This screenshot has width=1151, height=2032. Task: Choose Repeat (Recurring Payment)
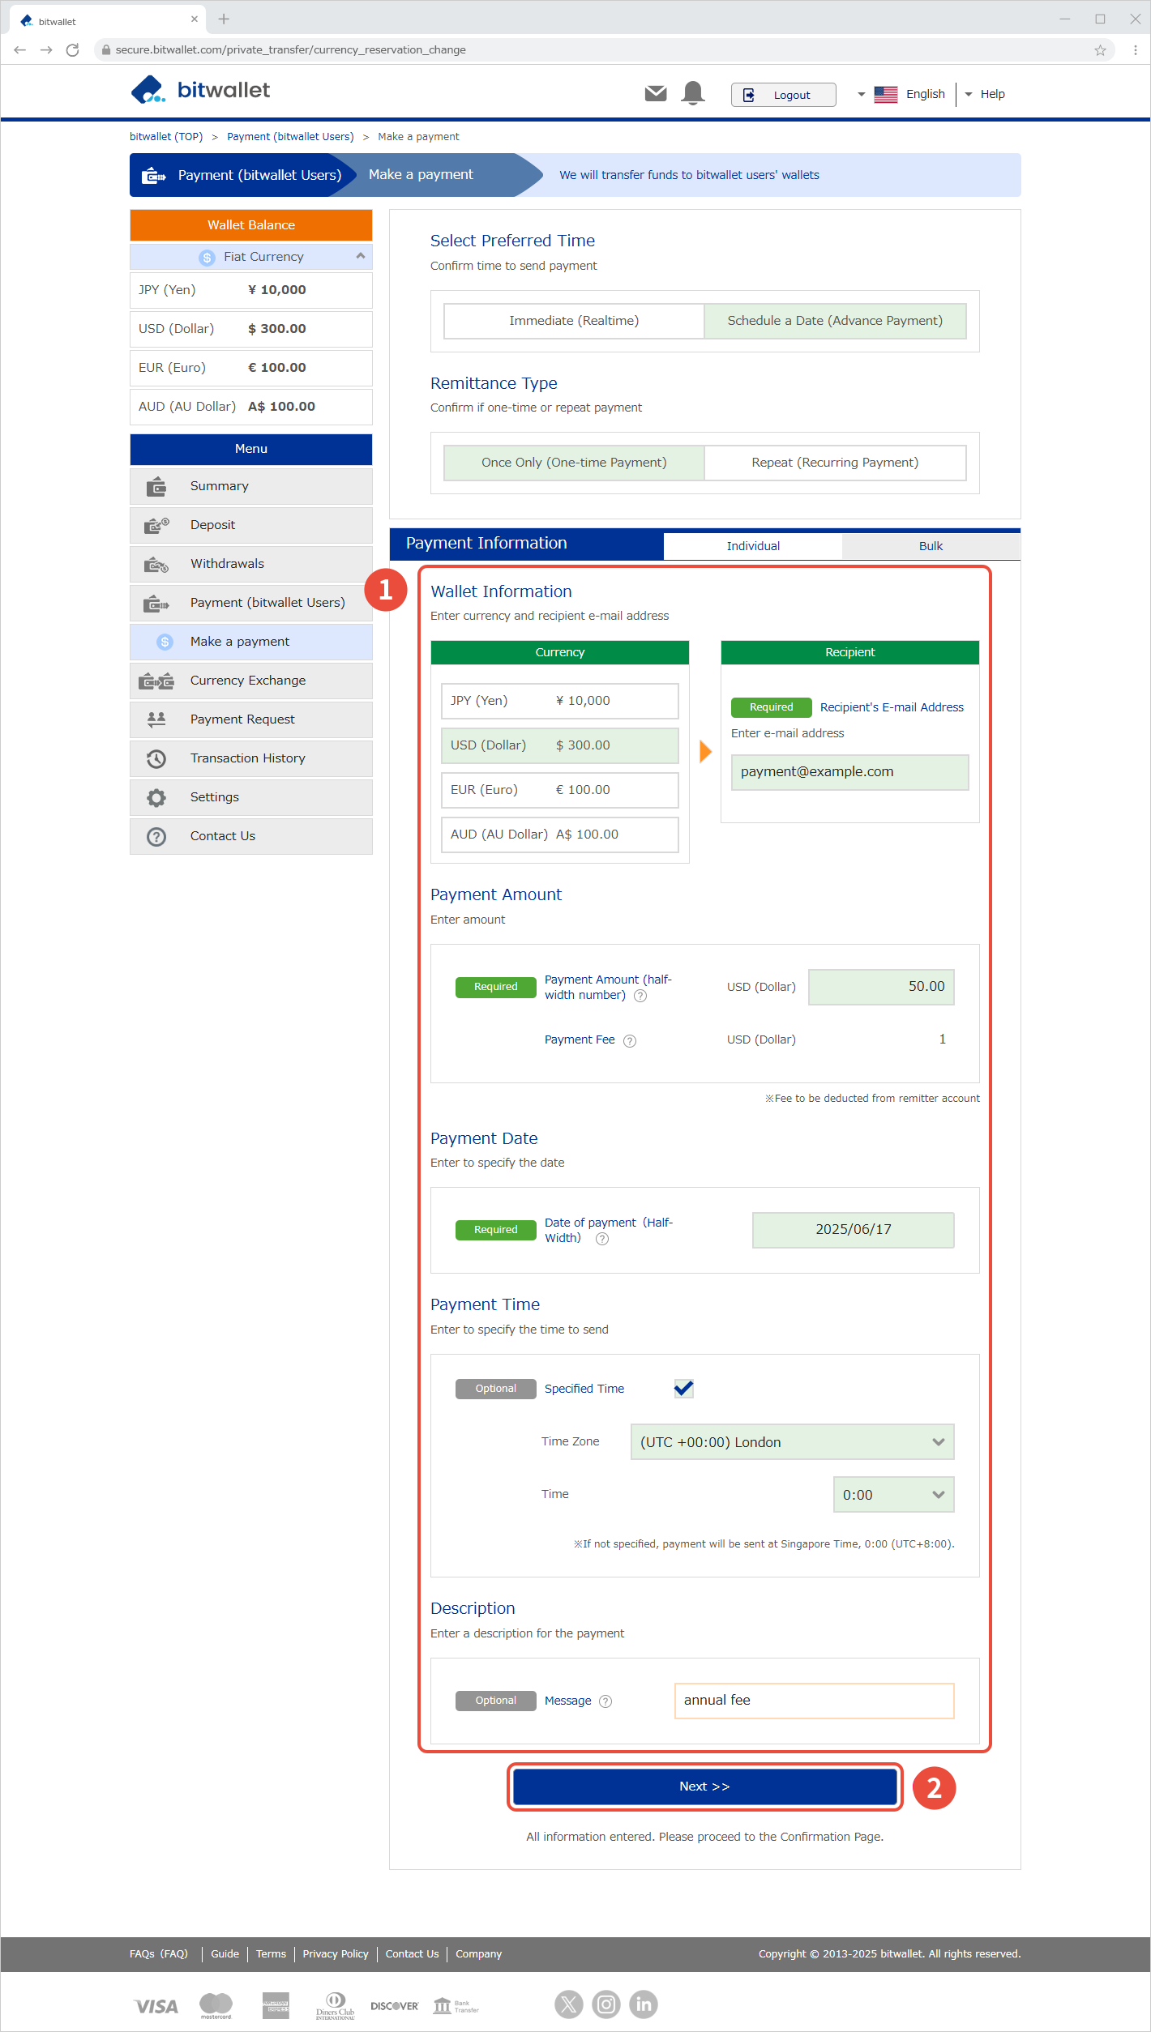tap(835, 463)
